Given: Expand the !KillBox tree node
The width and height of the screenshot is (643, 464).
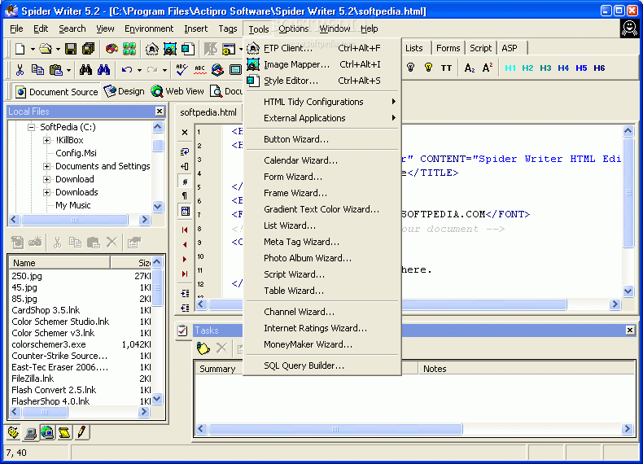Looking at the screenshot, I should point(46,140).
